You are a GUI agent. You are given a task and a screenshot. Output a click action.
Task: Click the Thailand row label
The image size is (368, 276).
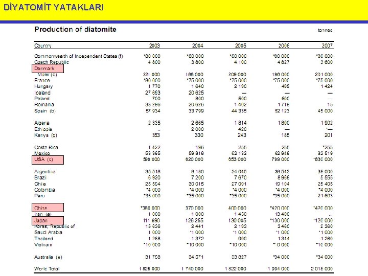[43, 239]
